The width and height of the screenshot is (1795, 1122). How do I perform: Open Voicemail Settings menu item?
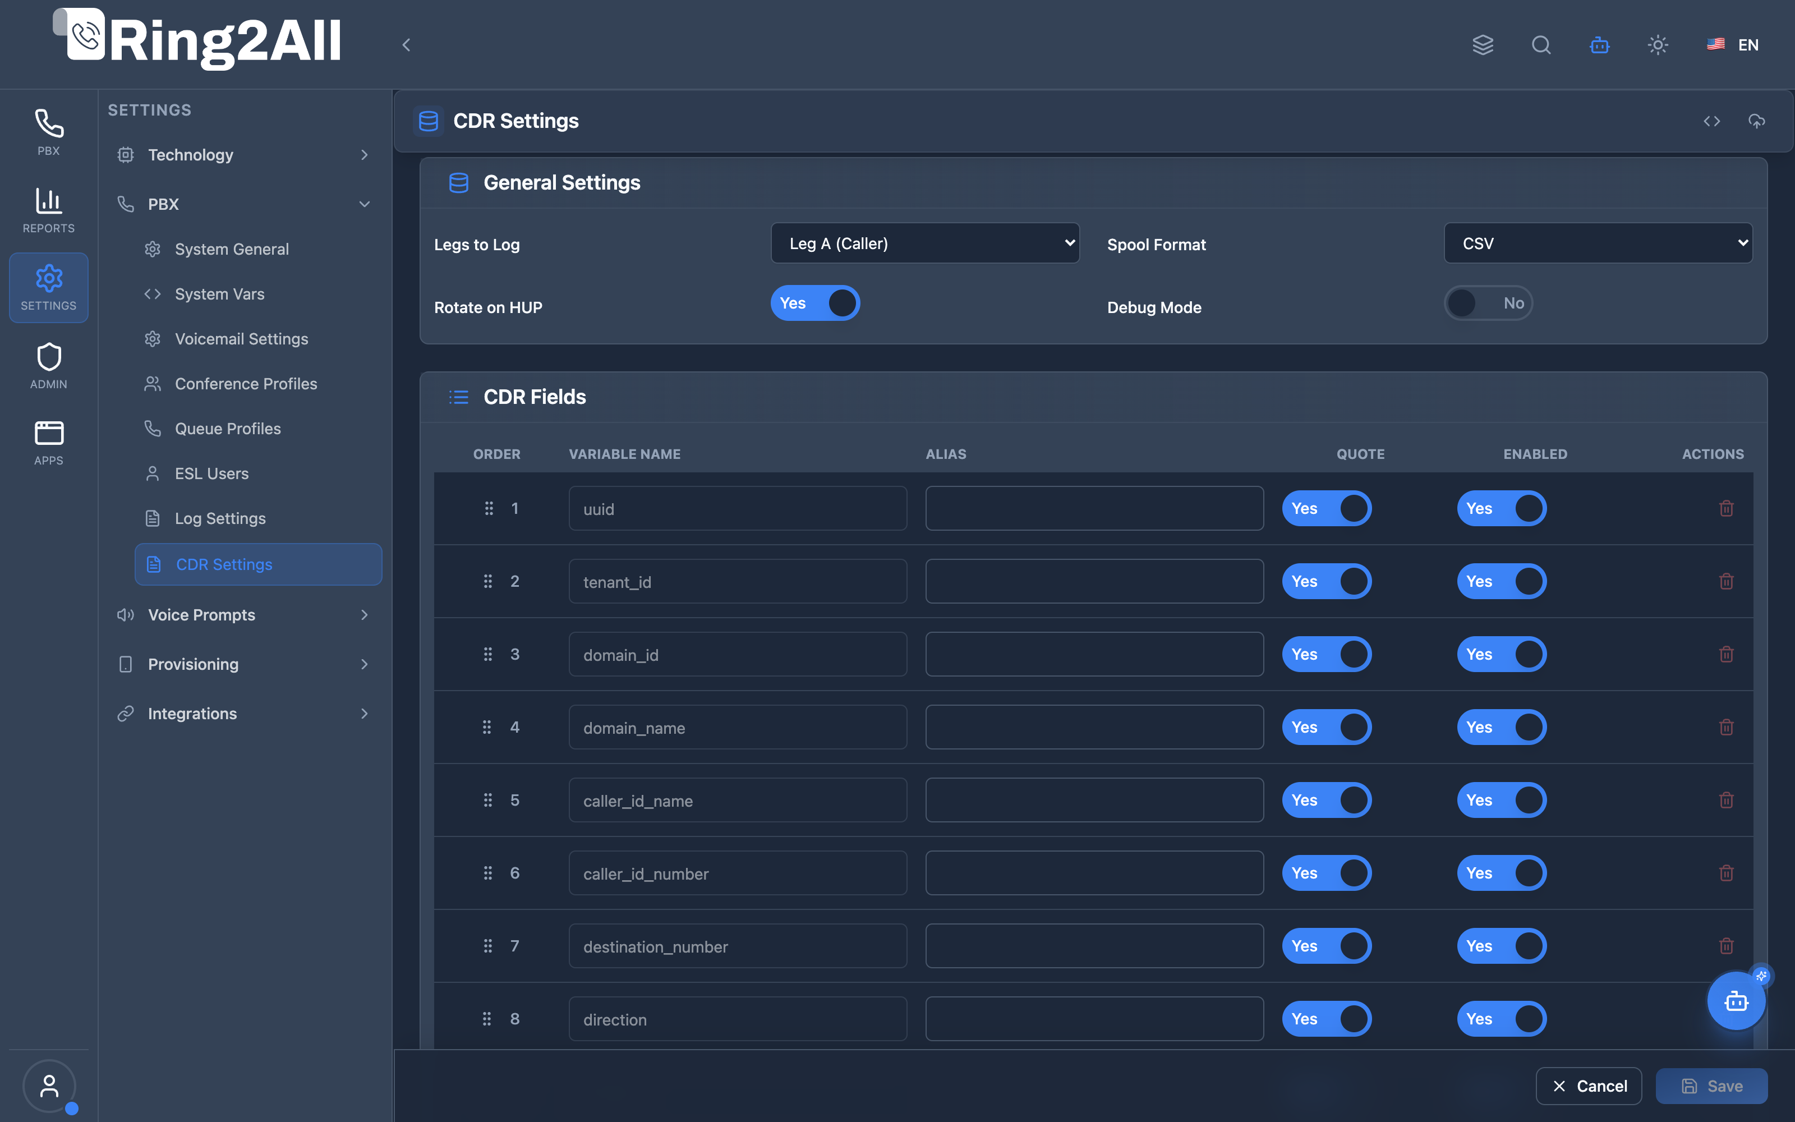coord(258,339)
